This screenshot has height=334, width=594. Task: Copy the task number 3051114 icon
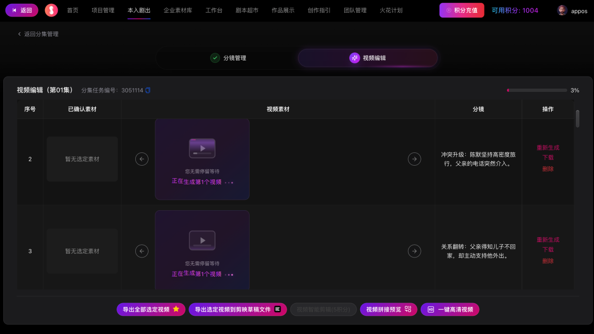point(148,90)
